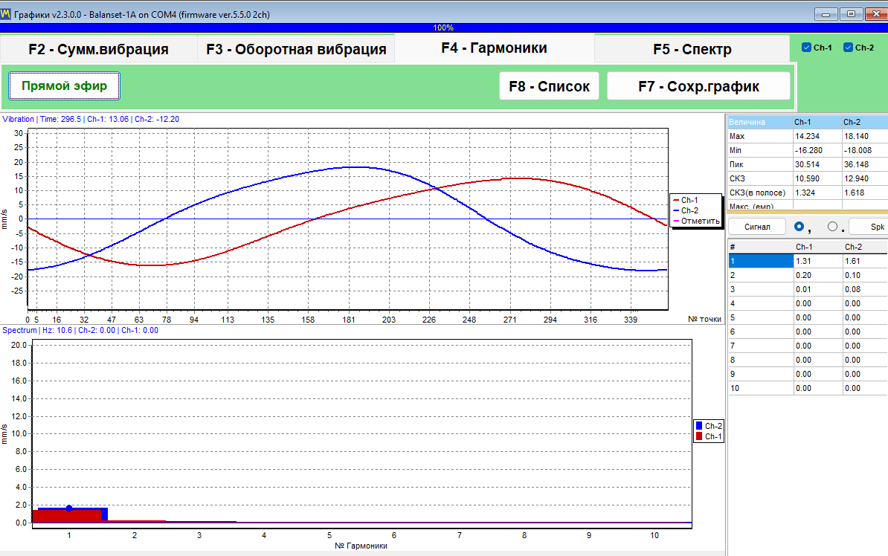Image resolution: width=888 pixels, height=556 pixels.
Task: Click the blue marker on harmonic 1 bar
Action: pos(69,508)
